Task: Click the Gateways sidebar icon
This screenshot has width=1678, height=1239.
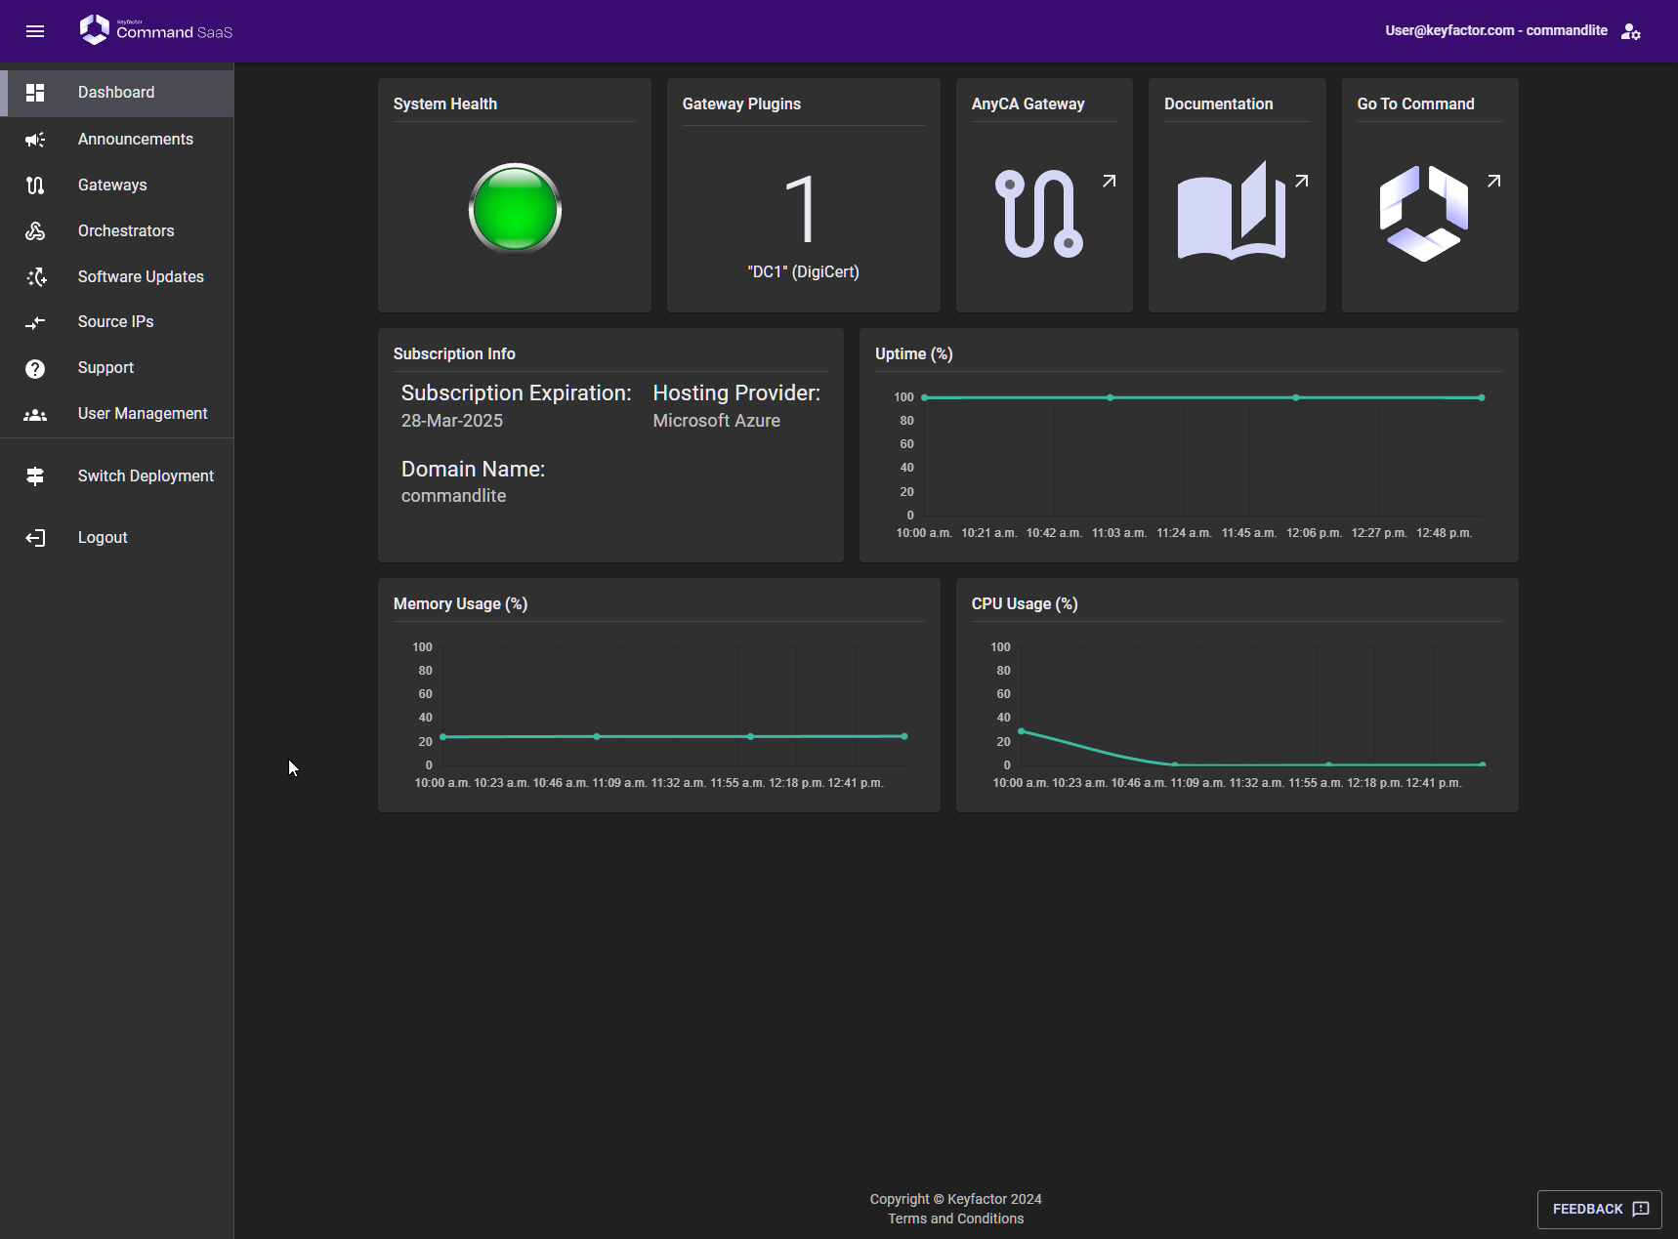Action: click(35, 186)
